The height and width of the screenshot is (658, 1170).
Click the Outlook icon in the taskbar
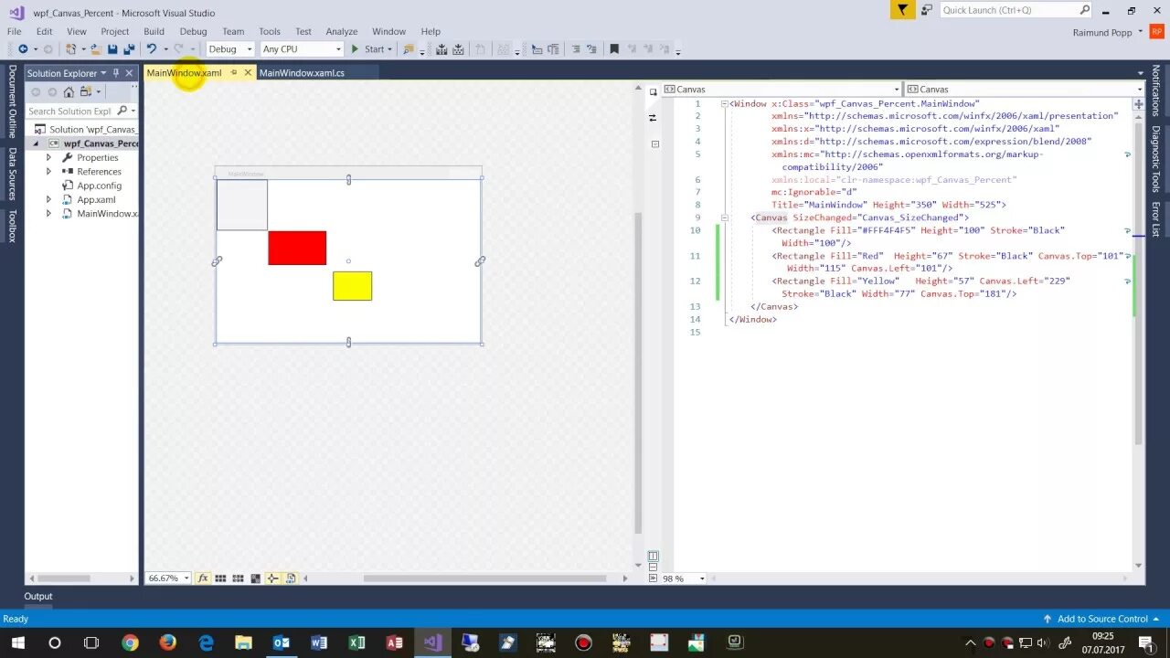281,642
